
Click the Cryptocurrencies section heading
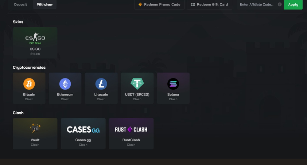[29, 67]
